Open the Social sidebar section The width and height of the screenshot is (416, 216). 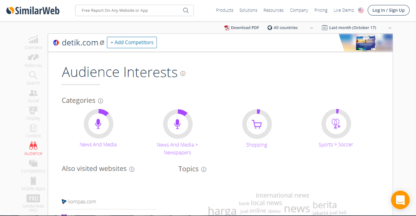[33, 96]
